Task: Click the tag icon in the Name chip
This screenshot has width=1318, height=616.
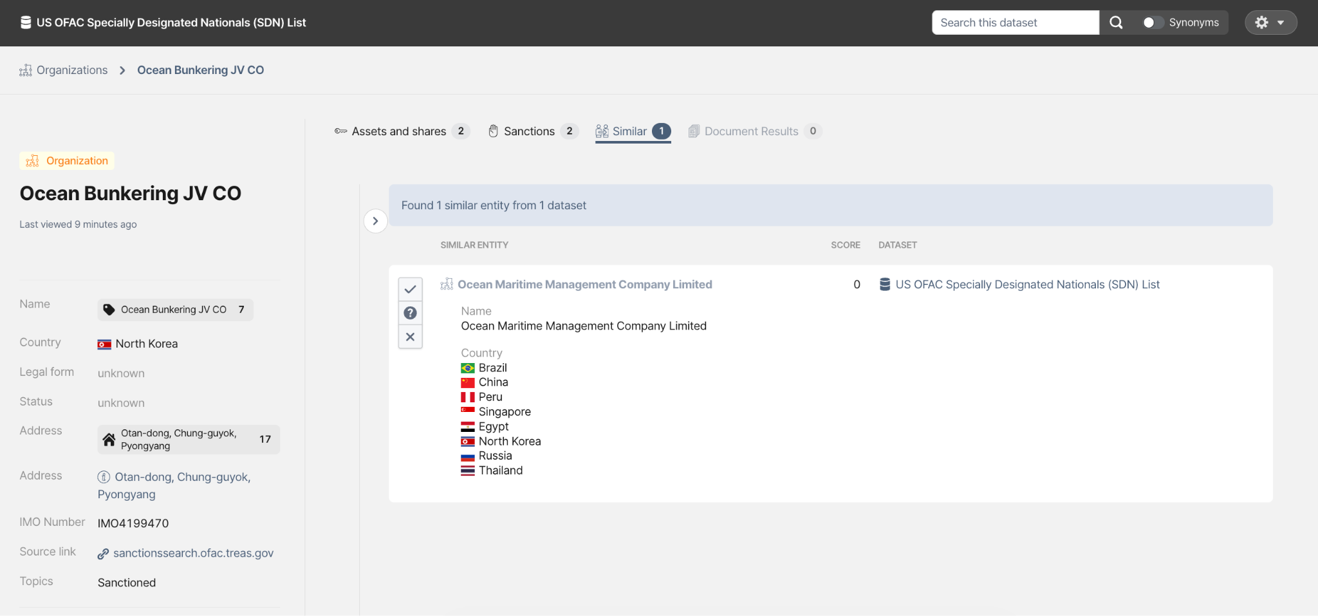Action: click(x=109, y=310)
